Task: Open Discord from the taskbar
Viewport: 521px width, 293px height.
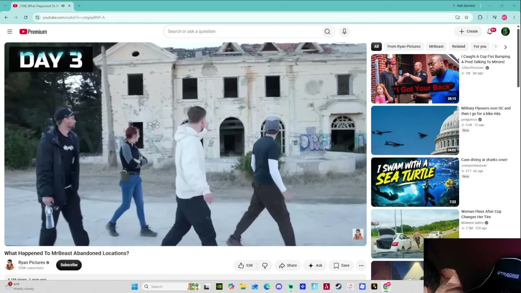Action: [x=279, y=286]
